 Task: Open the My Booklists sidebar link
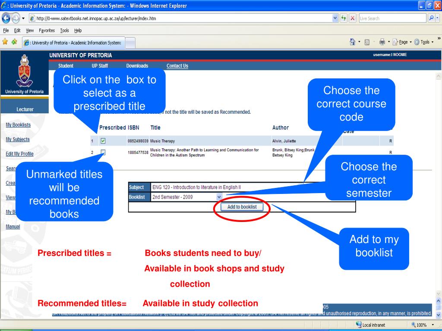(18, 125)
